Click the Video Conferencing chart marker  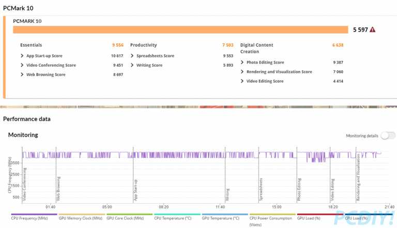pyautogui.click(x=25, y=184)
